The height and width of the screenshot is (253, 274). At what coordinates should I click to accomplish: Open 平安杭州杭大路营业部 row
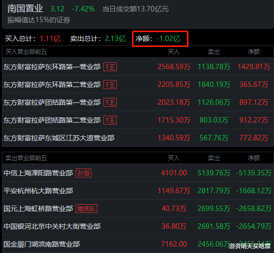[x=138, y=191]
